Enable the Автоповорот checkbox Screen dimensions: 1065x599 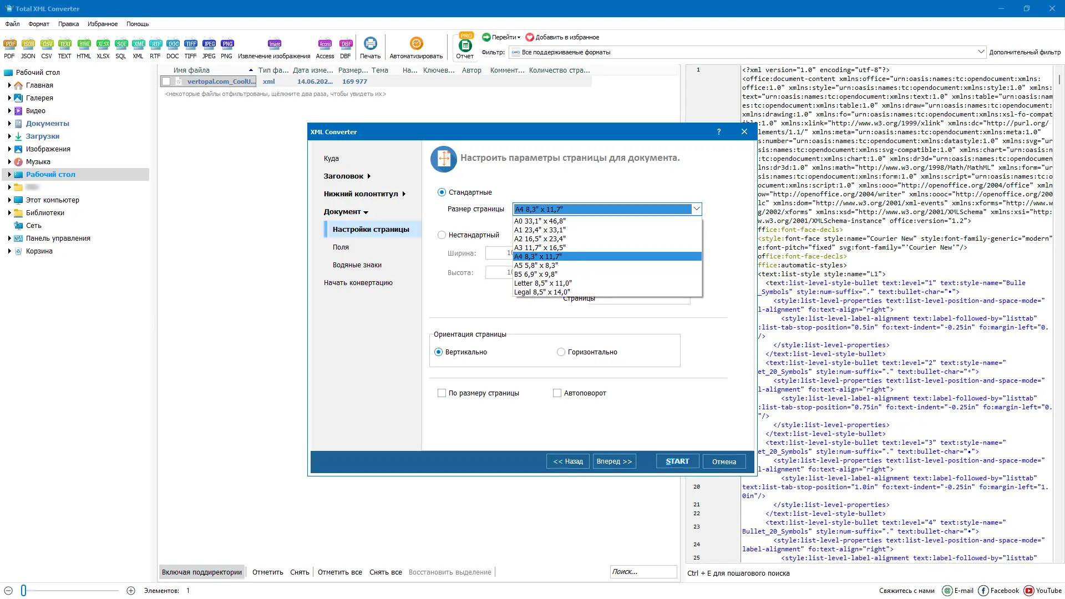point(557,393)
